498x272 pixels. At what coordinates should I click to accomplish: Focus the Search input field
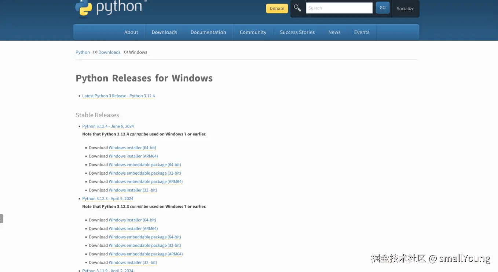(x=339, y=8)
